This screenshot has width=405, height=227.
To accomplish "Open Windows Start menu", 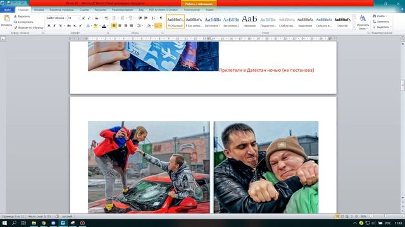I will 4,223.
